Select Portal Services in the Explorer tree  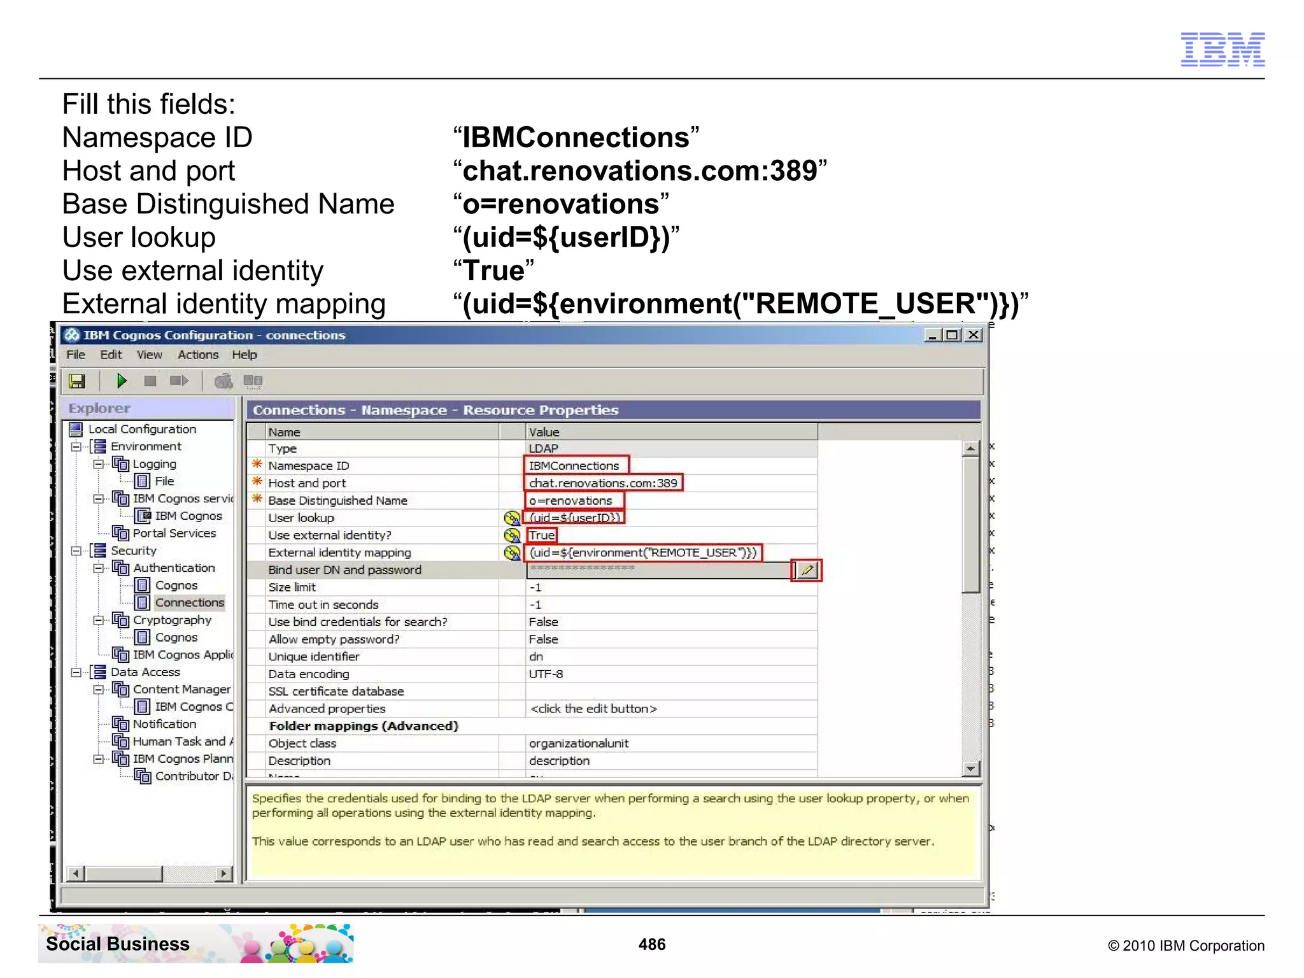(x=174, y=533)
